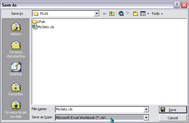189x123 pixels.
Task: Open Os meus locais na rede
Action: click(16, 109)
